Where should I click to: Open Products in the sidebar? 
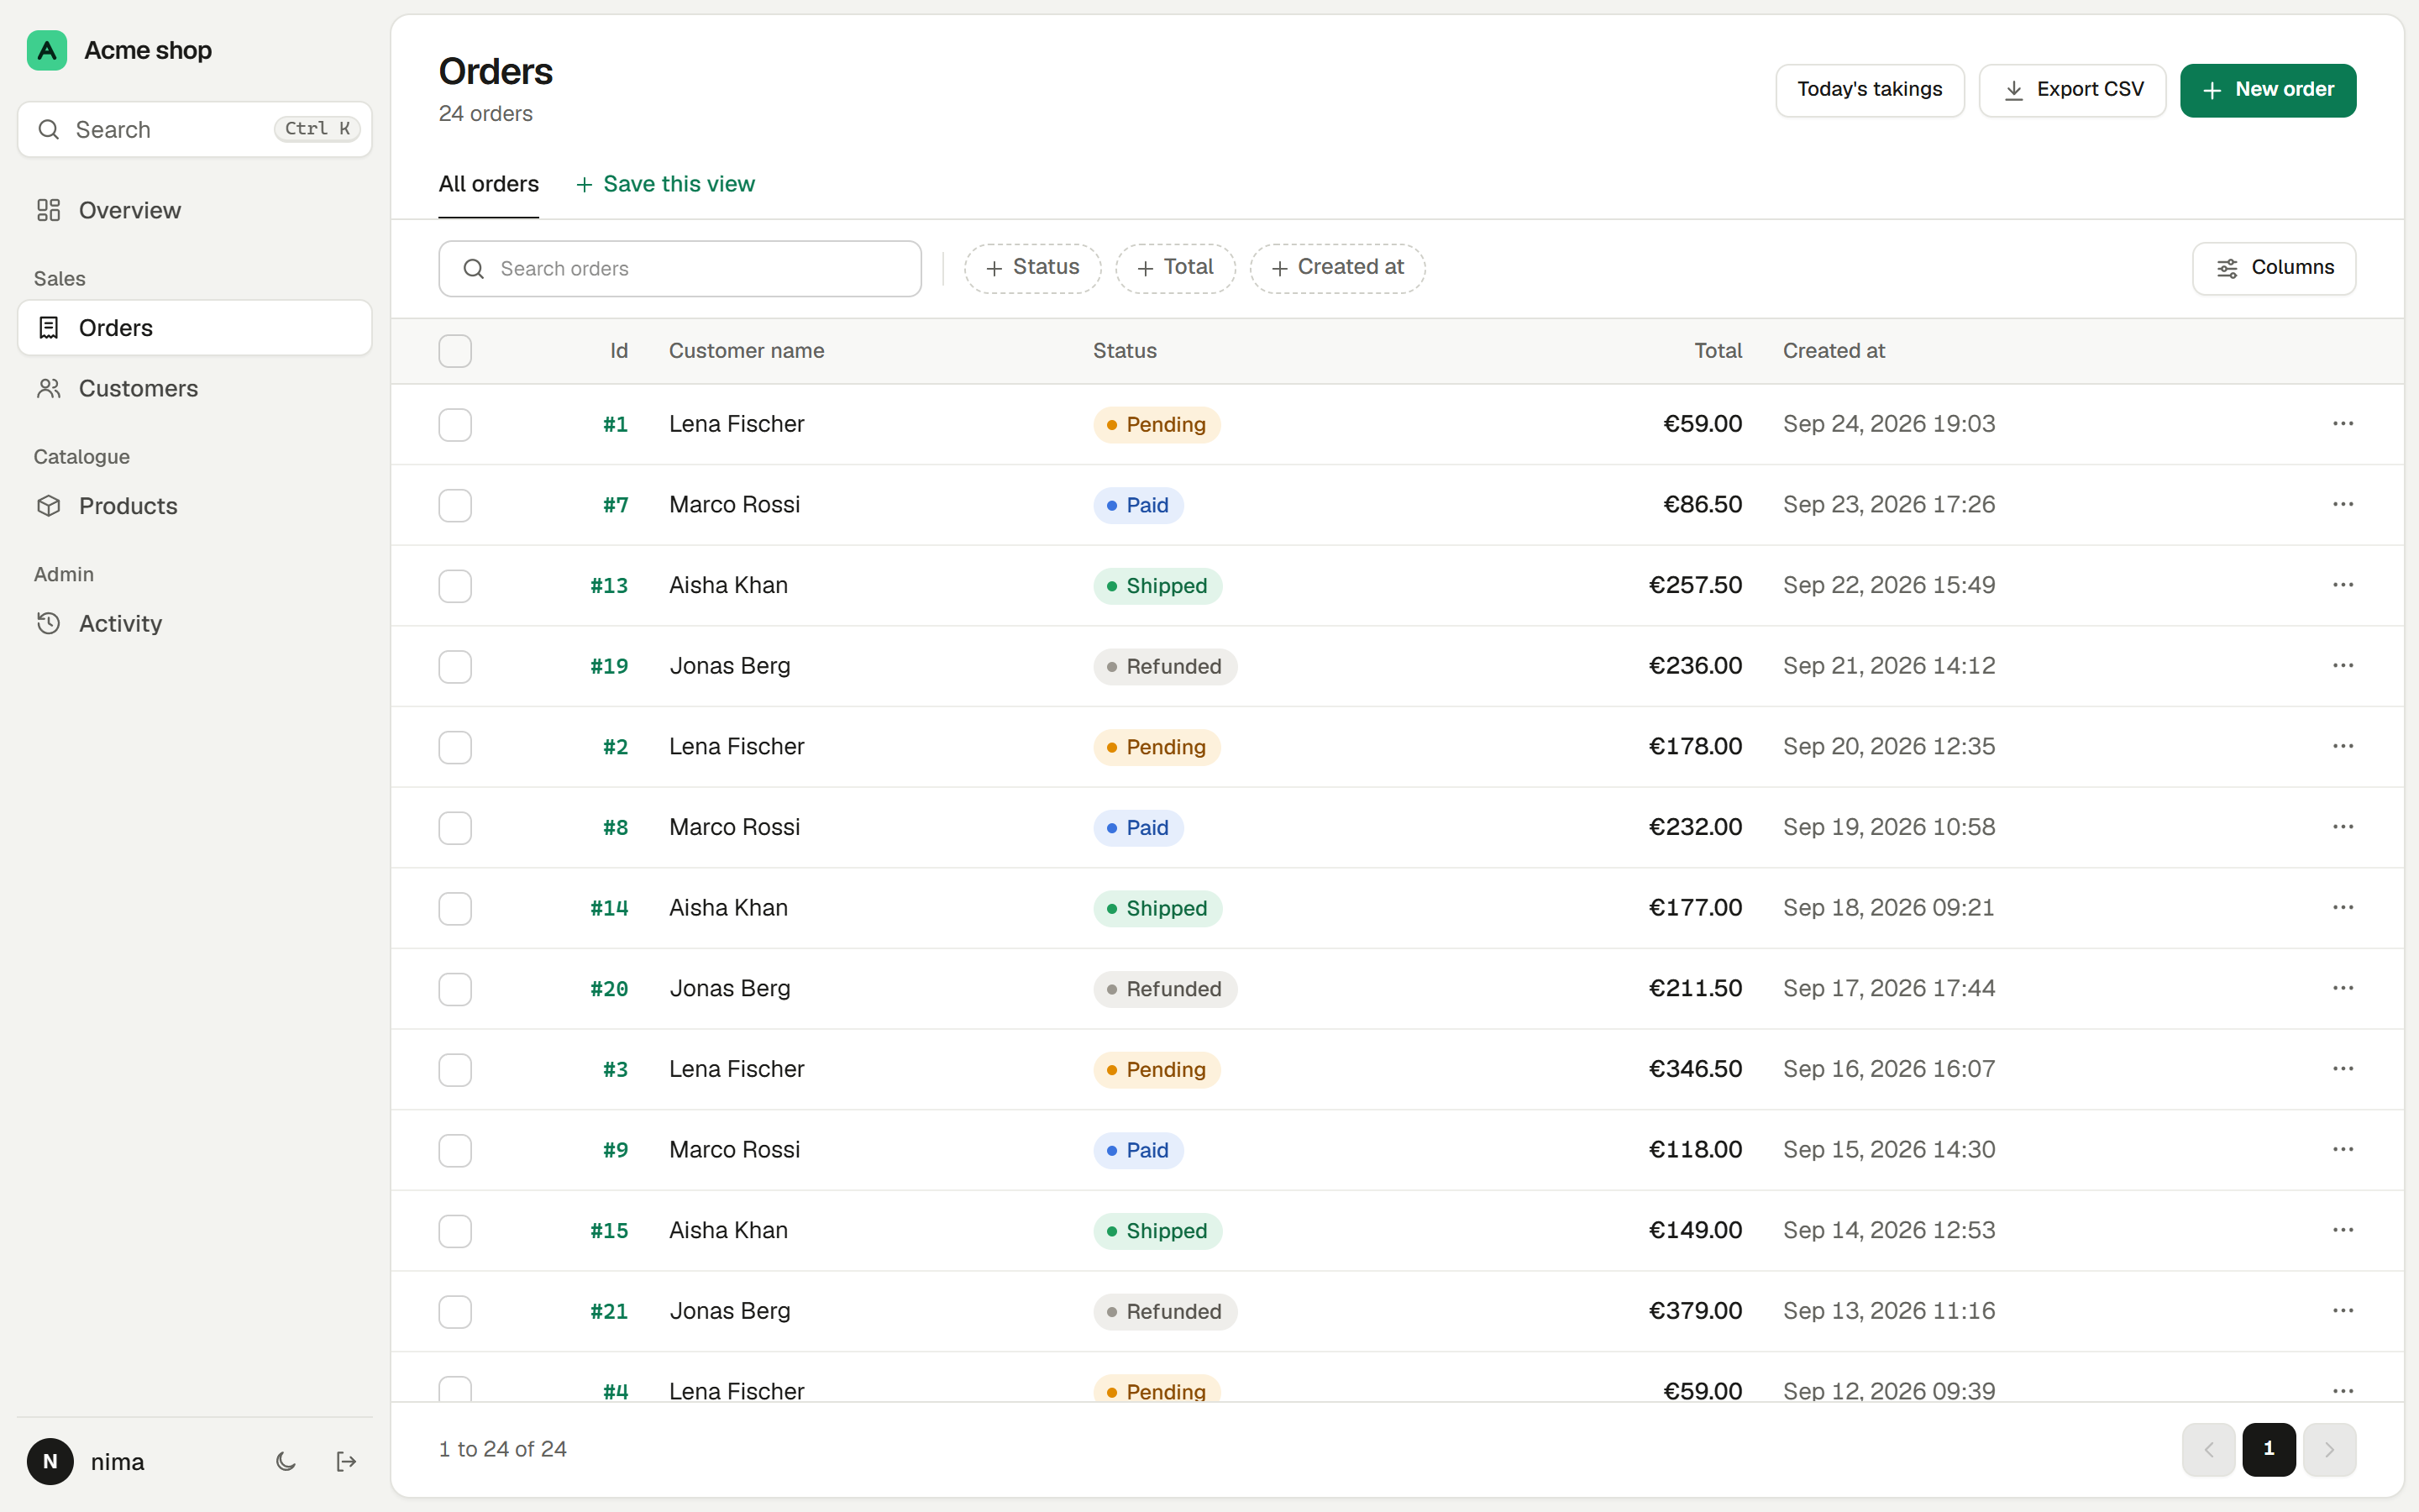click(x=195, y=506)
